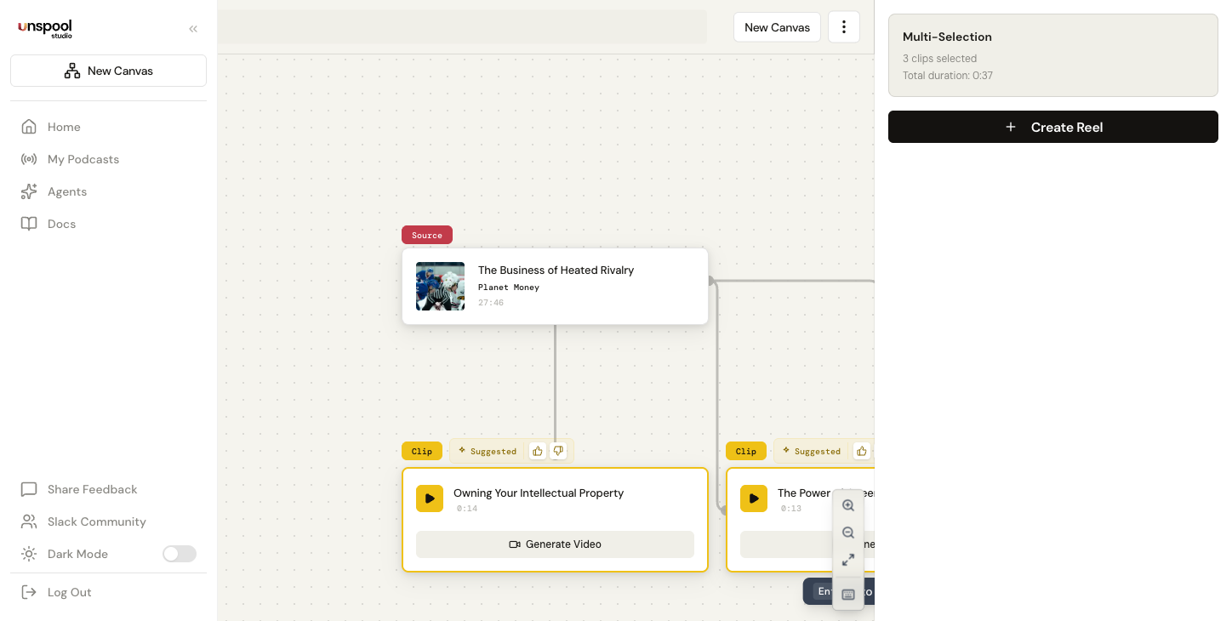This screenshot has height=621, width=1232.
Task: Zoom out of the canvas
Action: 847,533
